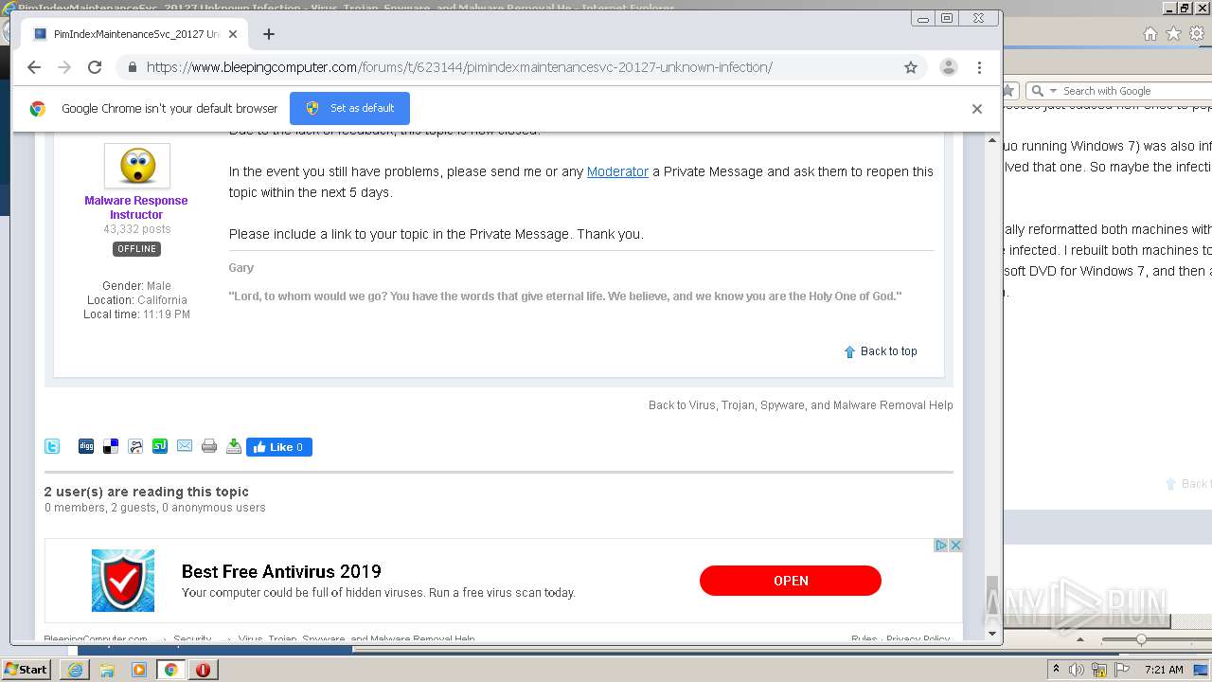The width and height of the screenshot is (1212, 682).
Task: View site info via padlock icon
Action: [133, 67]
